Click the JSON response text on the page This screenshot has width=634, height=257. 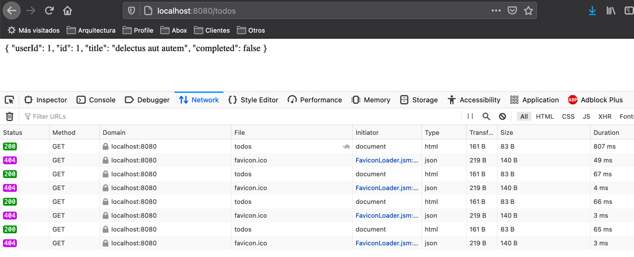(136, 49)
